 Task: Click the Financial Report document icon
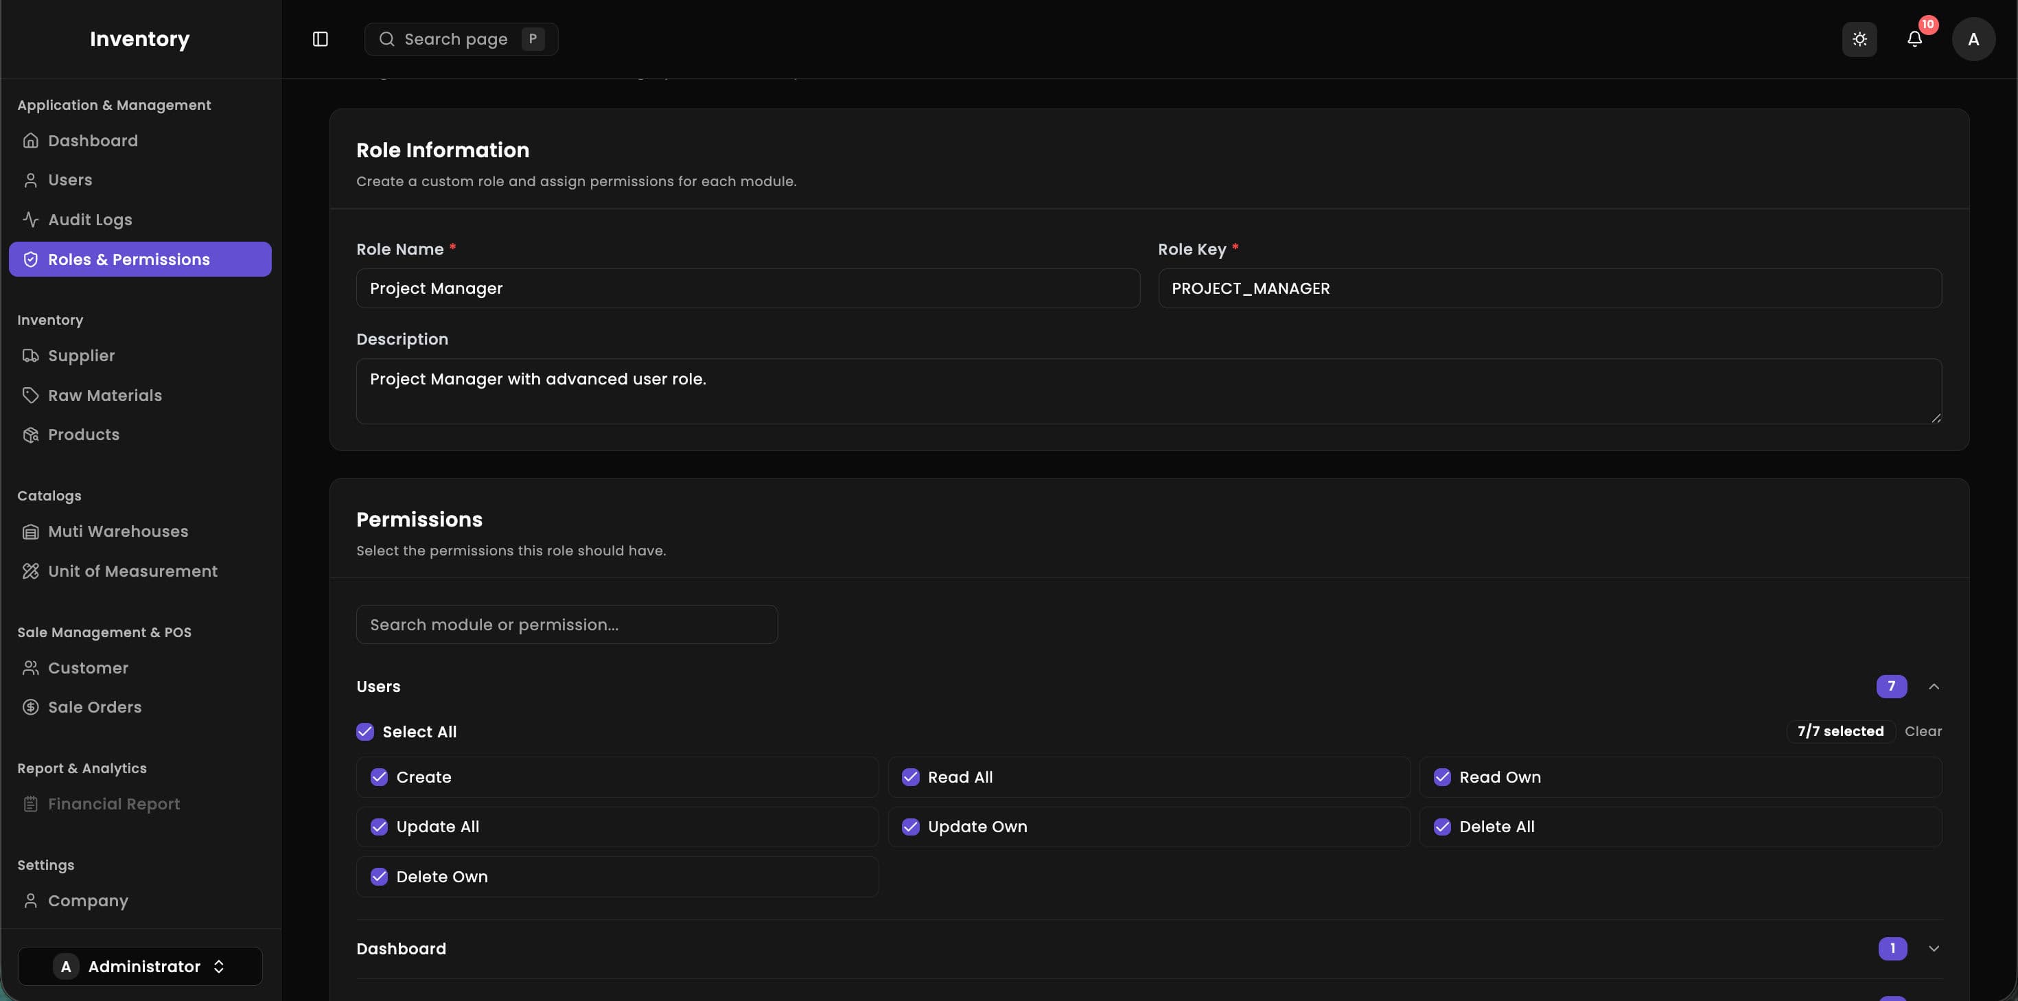(31, 804)
